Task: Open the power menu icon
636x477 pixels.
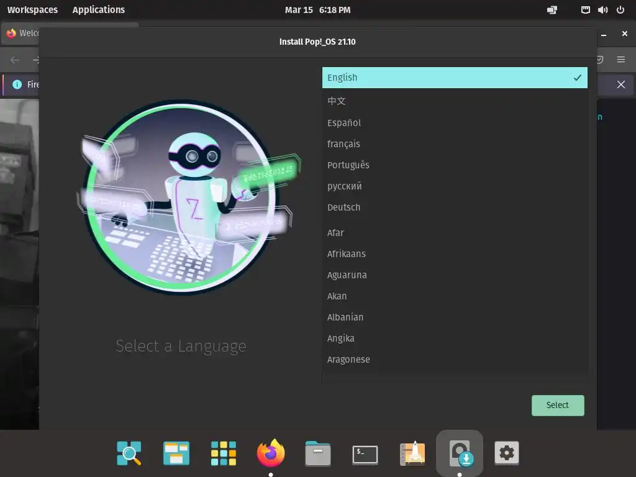Action: pos(620,10)
